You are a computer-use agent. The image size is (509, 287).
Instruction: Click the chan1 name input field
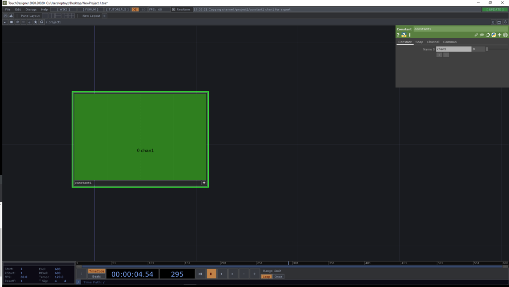click(x=453, y=49)
